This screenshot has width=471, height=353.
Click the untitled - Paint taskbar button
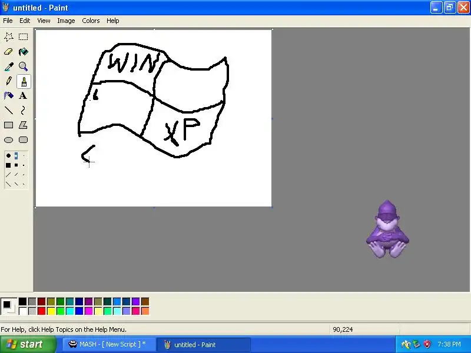pyautogui.click(x=204, y=344)
